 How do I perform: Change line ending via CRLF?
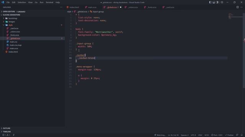coord(200,135)
